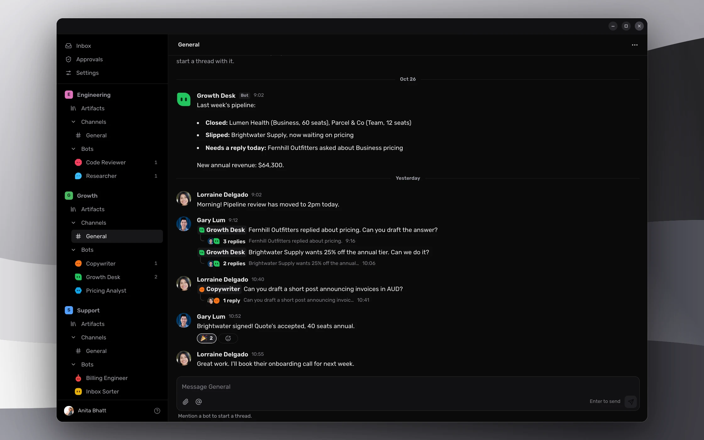The height and width of the screenshot is (440, 704).
Task: Click the Message General input field
Action: pyautogui.click(x=408, y=387)
